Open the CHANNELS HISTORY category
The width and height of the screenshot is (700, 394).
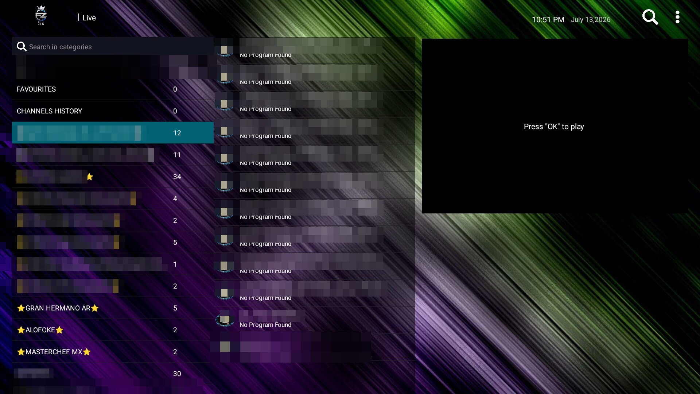click(113, 111)
